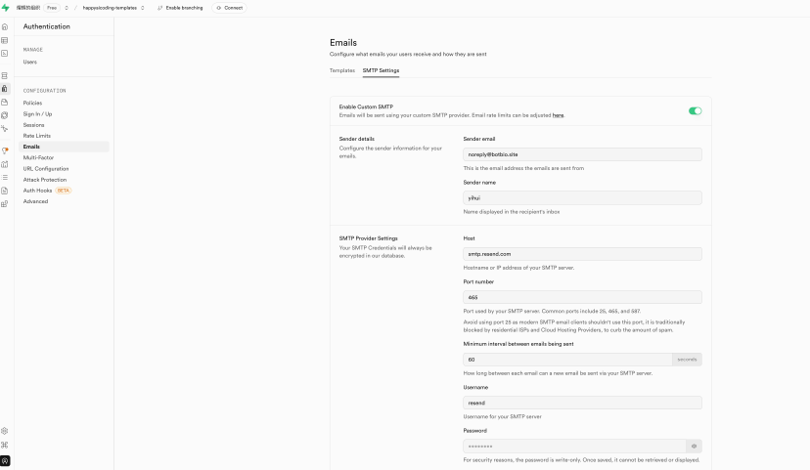This screenshot has width=810, height=470.
Task: Reveal password with the eye icon
Action: [694, 446]
